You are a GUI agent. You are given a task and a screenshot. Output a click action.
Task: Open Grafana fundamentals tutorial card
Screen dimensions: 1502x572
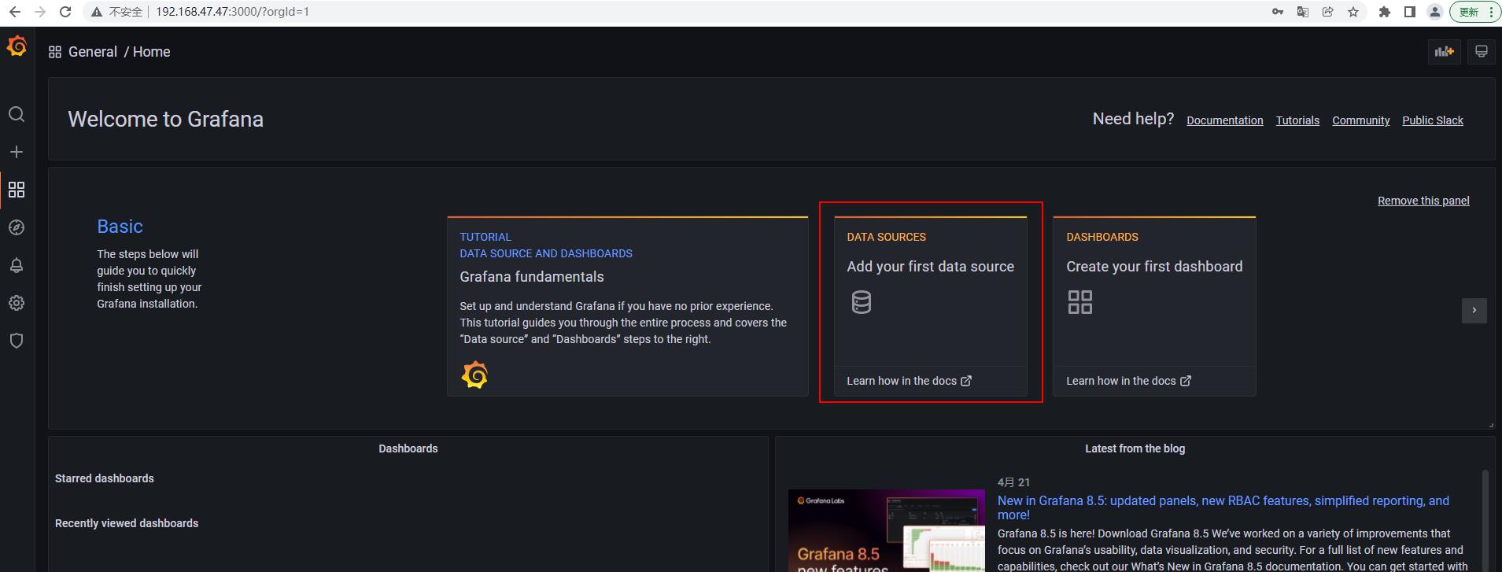click(628, 306)
